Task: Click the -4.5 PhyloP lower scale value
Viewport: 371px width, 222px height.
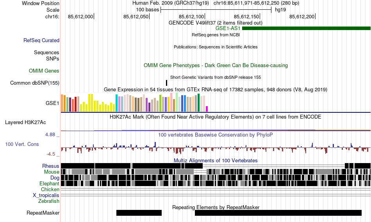Action: click(51, 154)
